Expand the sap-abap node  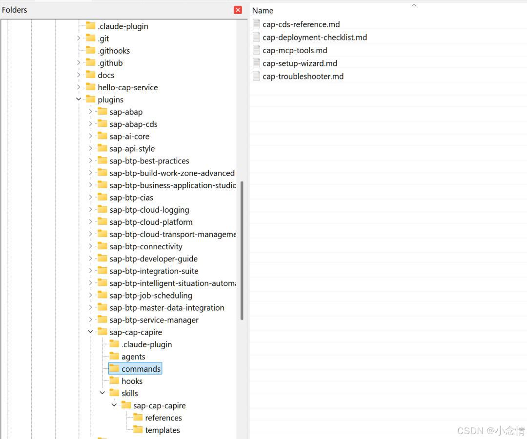coord(90,112)
